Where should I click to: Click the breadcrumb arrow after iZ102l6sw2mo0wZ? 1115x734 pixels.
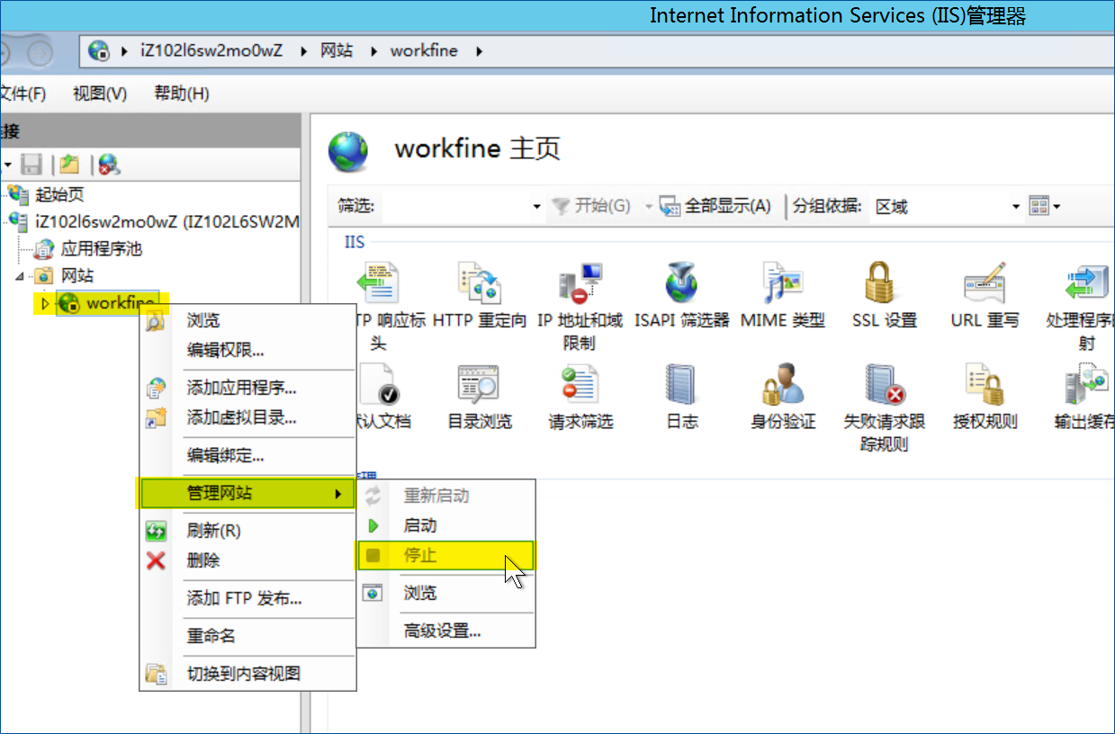[302, 51]
